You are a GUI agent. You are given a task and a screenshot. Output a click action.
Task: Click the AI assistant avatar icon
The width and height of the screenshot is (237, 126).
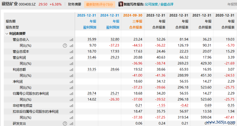(x=121, y=4)
